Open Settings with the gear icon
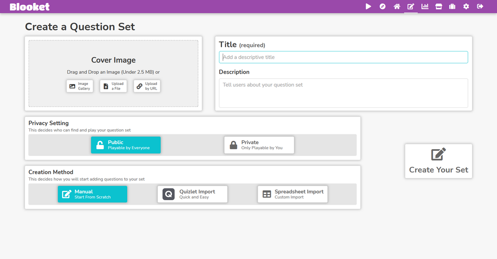 point(466,6)
